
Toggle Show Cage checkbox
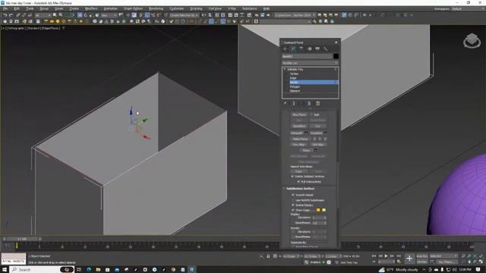[x=293, y=210]
